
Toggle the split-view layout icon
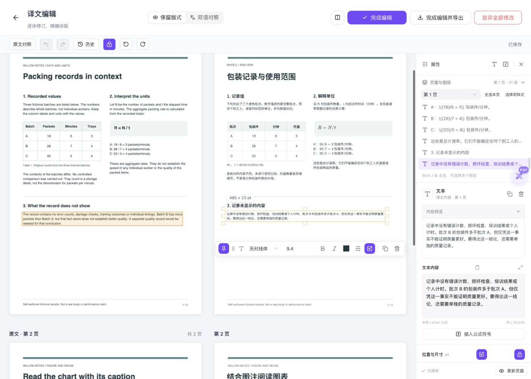[x=338, y=17]
